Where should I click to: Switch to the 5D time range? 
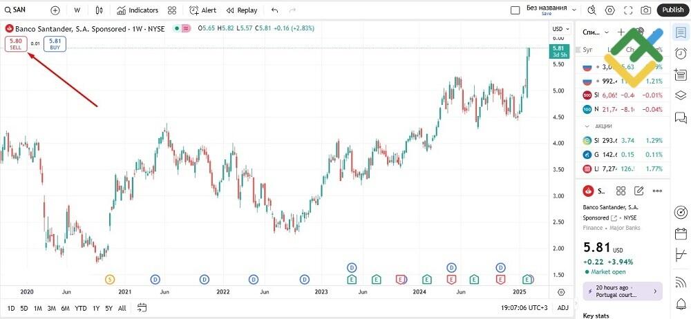coord(24,308)
